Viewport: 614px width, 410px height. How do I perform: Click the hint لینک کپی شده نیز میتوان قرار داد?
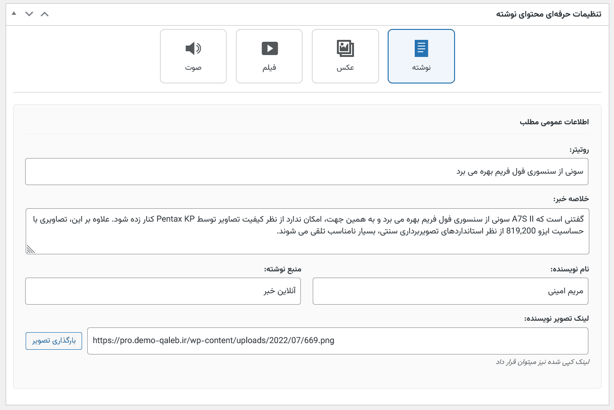pos(542,362)
